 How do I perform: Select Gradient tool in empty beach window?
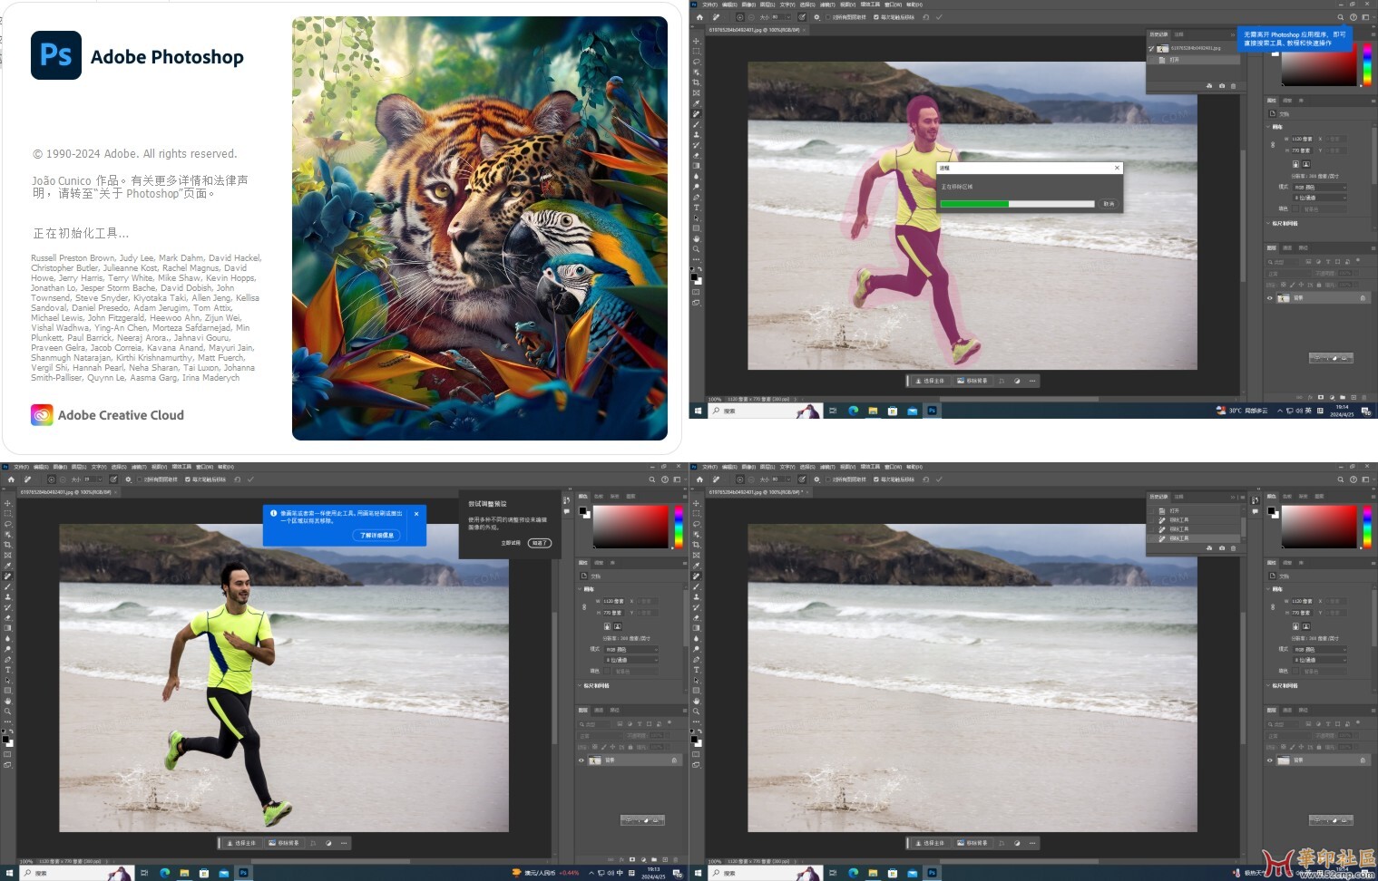(x=696, y=628)
